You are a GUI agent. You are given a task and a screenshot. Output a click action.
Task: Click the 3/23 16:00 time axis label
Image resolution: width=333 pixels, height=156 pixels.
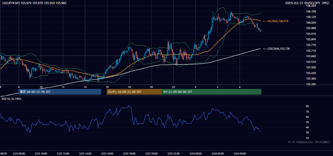(107, 154)
